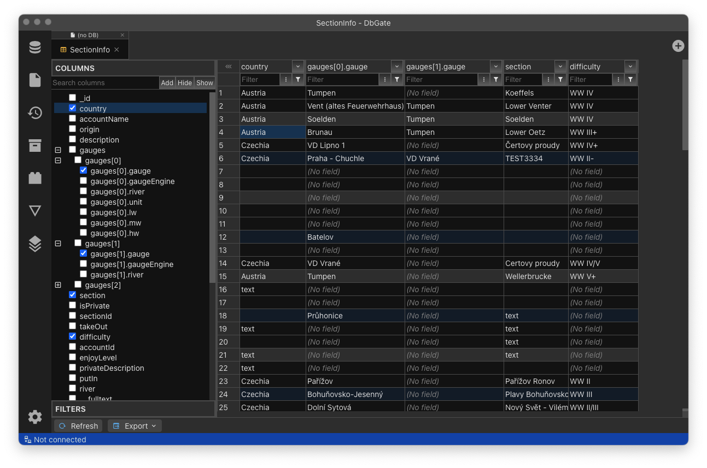Open the plugins sidebar icon

click(x=35, y=178)
